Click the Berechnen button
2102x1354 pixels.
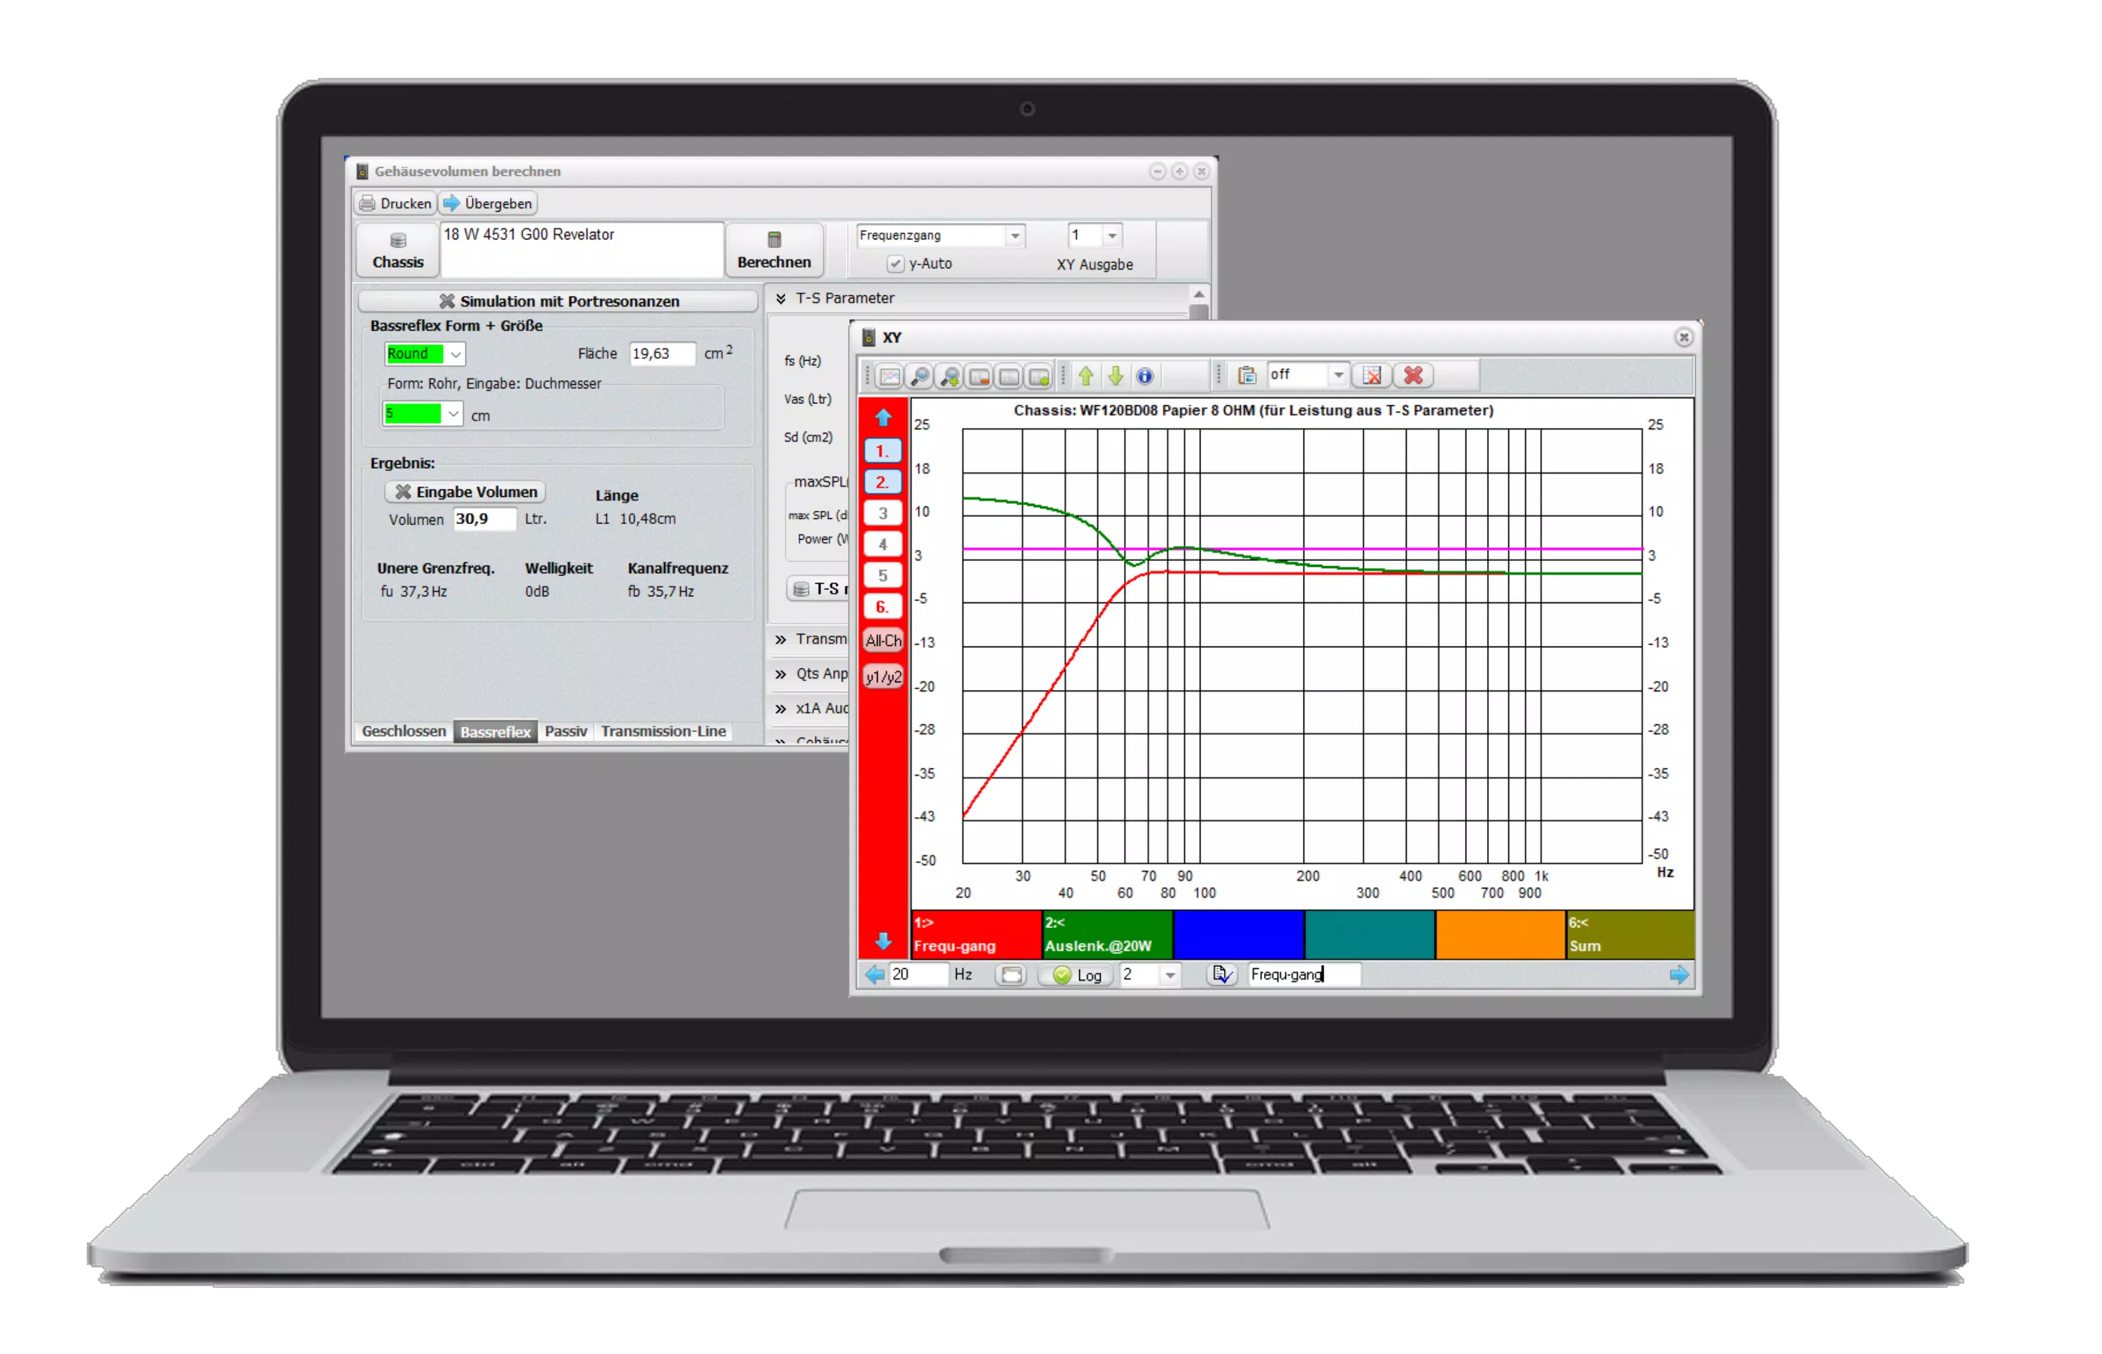[775, 249]
